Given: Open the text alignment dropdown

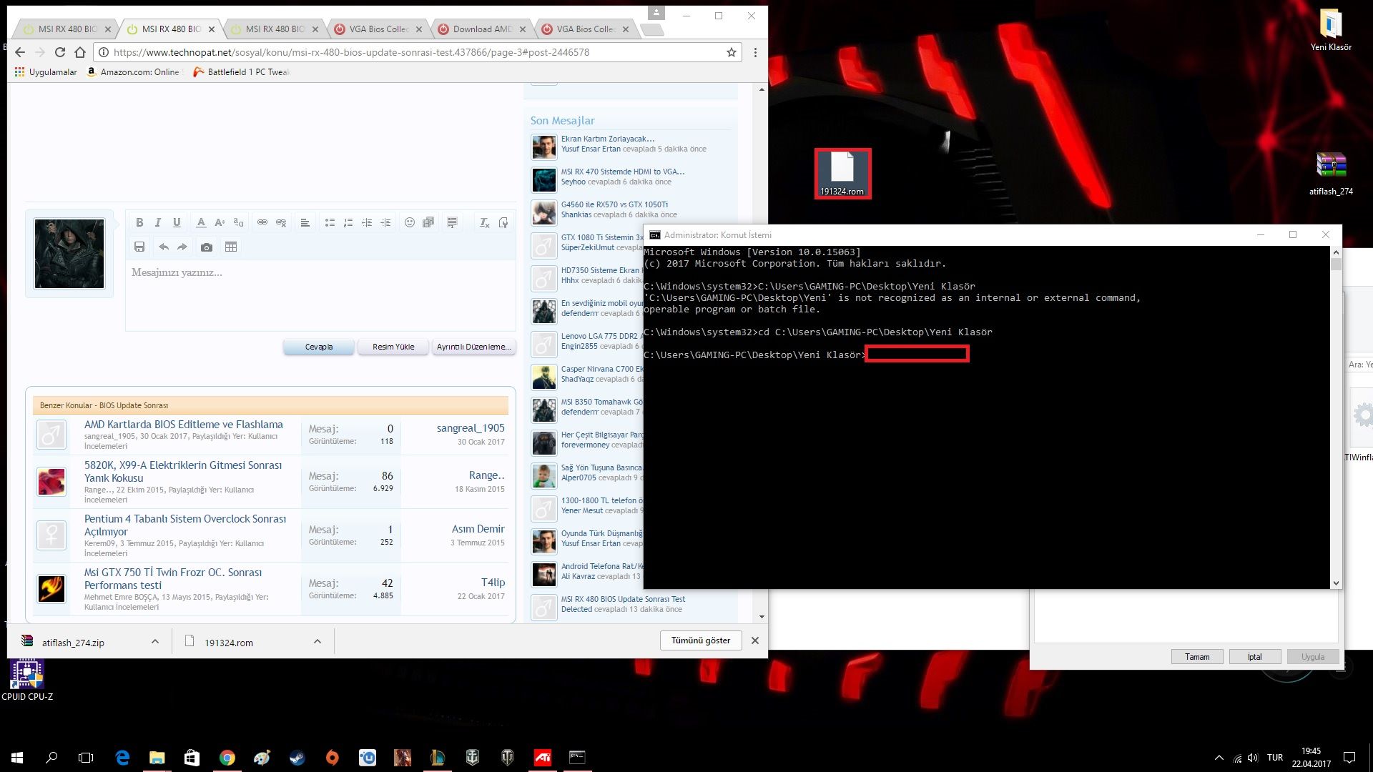Looking at the screenshot, I should coord(305,222).
